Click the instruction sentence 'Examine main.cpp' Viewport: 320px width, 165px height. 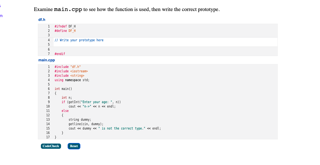127,10
